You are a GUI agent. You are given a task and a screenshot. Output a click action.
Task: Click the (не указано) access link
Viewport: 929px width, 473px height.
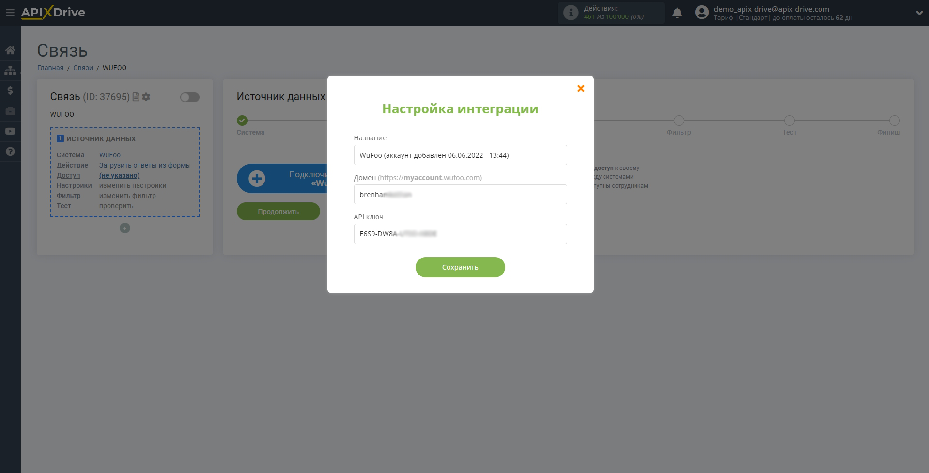tap(119, 175)
